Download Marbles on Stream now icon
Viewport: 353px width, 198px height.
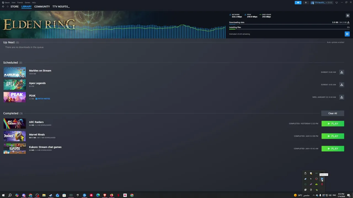coord(341,72)
